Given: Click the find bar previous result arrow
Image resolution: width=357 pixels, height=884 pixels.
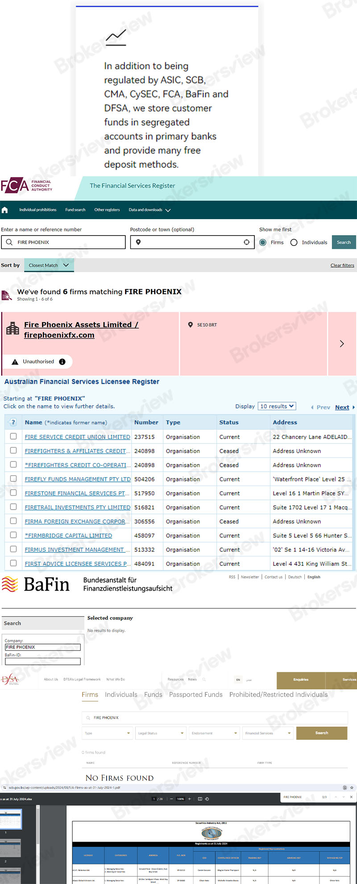Looking at the screenshot, I should (336, 797).
